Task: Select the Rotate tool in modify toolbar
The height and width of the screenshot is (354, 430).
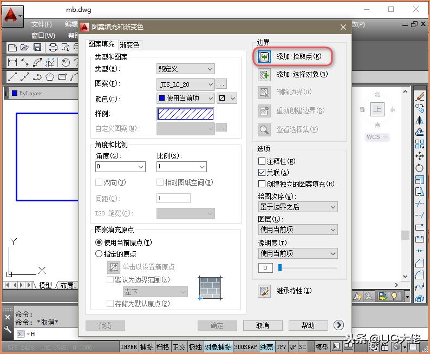Action: tap(420, 168)
